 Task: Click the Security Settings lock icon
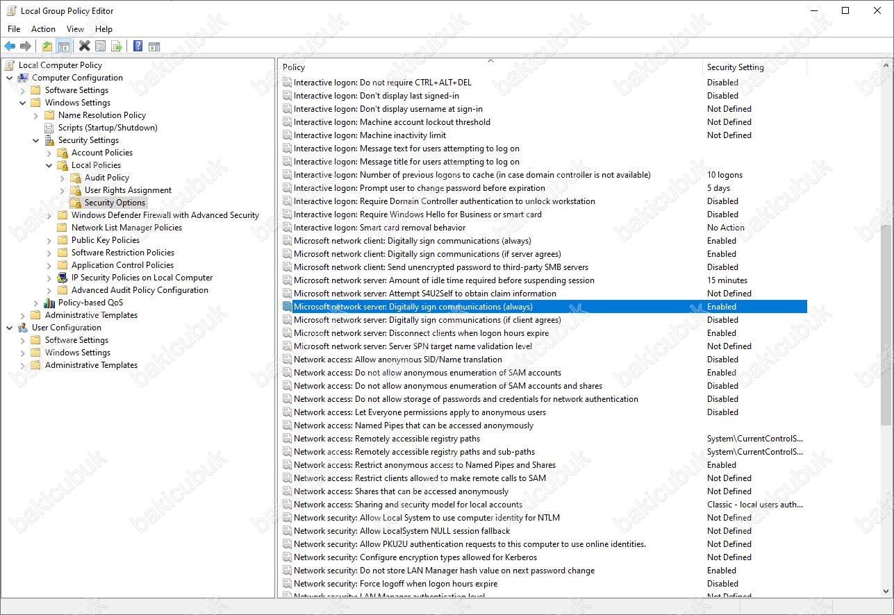49,140
